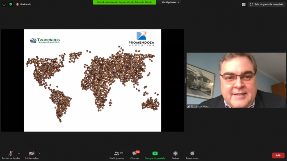Open the Participantes panel
The height and width of the screenshot is (161, 287).
(117, 155)
